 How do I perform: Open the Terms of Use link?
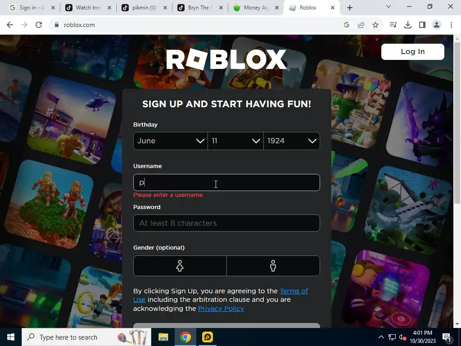[294, 291]
